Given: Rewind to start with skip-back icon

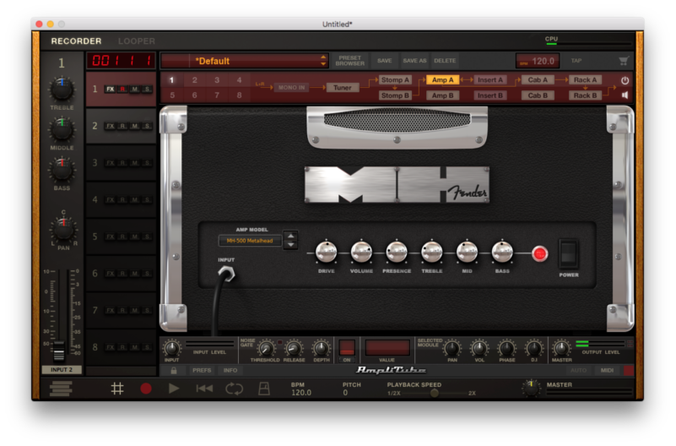Looking at the screenshot, I should tap(204, 389).
